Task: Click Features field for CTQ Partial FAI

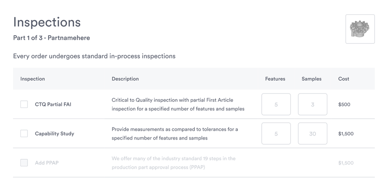Action: coord(276,104)
